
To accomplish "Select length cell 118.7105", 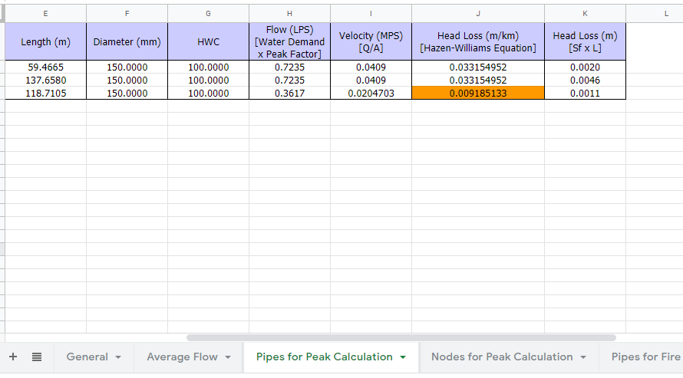I will click(x=46, y=93).
